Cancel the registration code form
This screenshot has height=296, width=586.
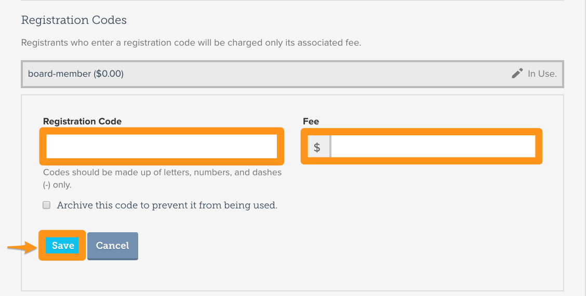(x=113, y=246)
